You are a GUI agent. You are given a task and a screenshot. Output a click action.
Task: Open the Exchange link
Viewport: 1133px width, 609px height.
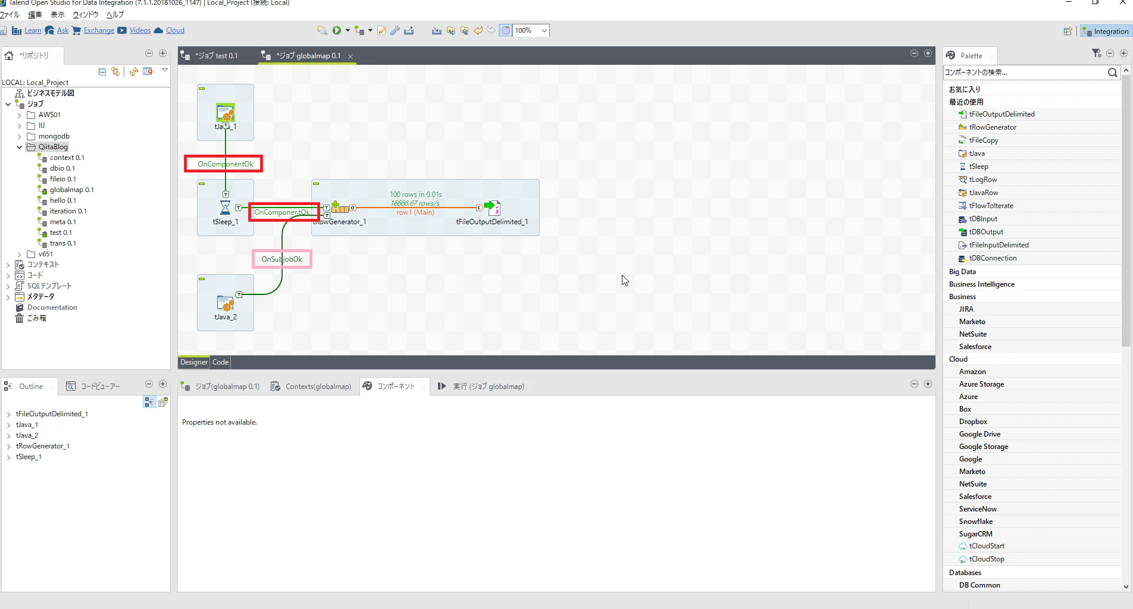(x=99, y=30)
